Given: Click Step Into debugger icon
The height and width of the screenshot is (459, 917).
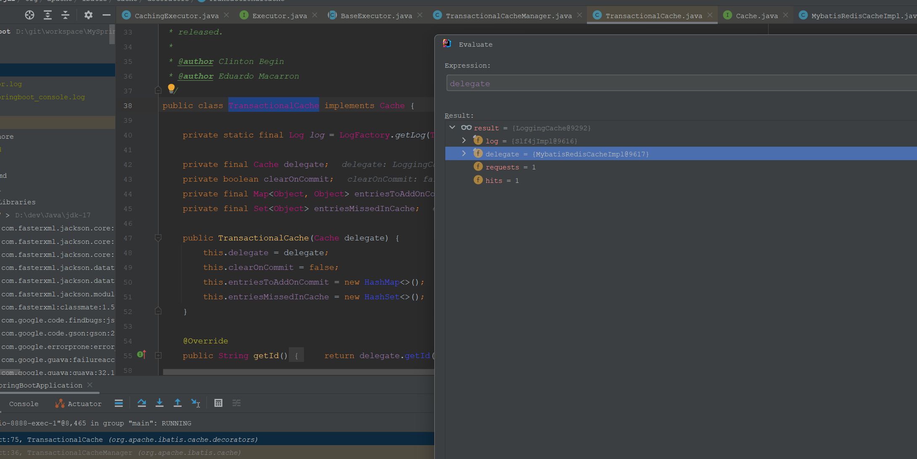Looking at the screenshot, I should coord(159,403).
